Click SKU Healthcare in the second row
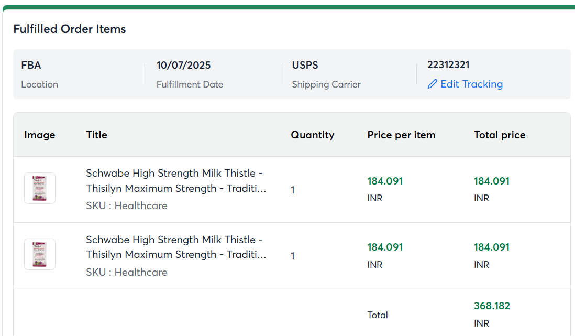This screenshot has width=575, height=336. [127, 272]
